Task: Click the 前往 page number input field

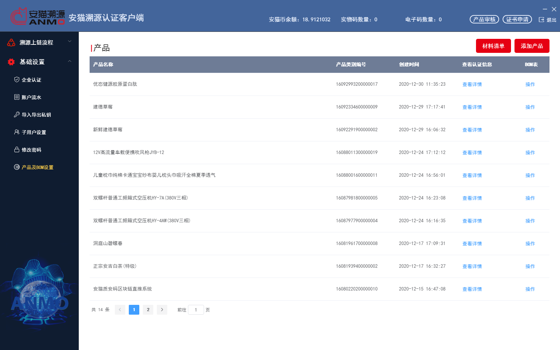Action: coord(196,310)
